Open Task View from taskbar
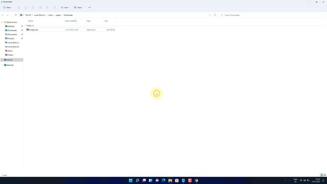The height and width of the screenshot is (184, 327). coord(144,180)
